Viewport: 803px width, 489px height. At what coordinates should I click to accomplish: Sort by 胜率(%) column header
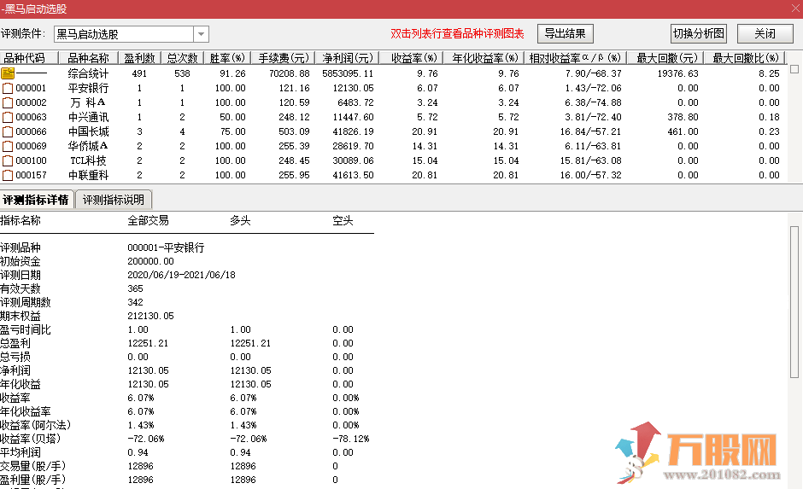(227, 58)
